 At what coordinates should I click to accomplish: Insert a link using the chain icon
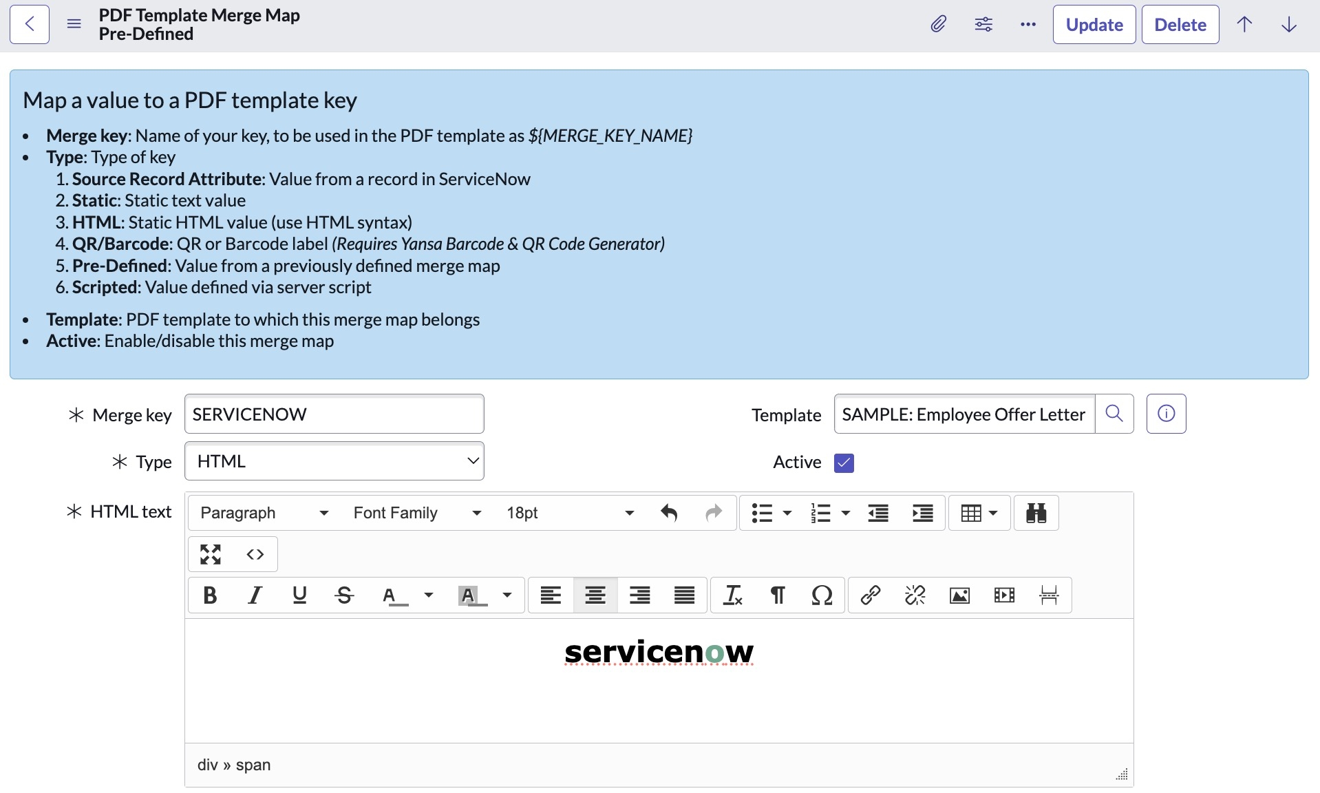[x=871, y=595]
